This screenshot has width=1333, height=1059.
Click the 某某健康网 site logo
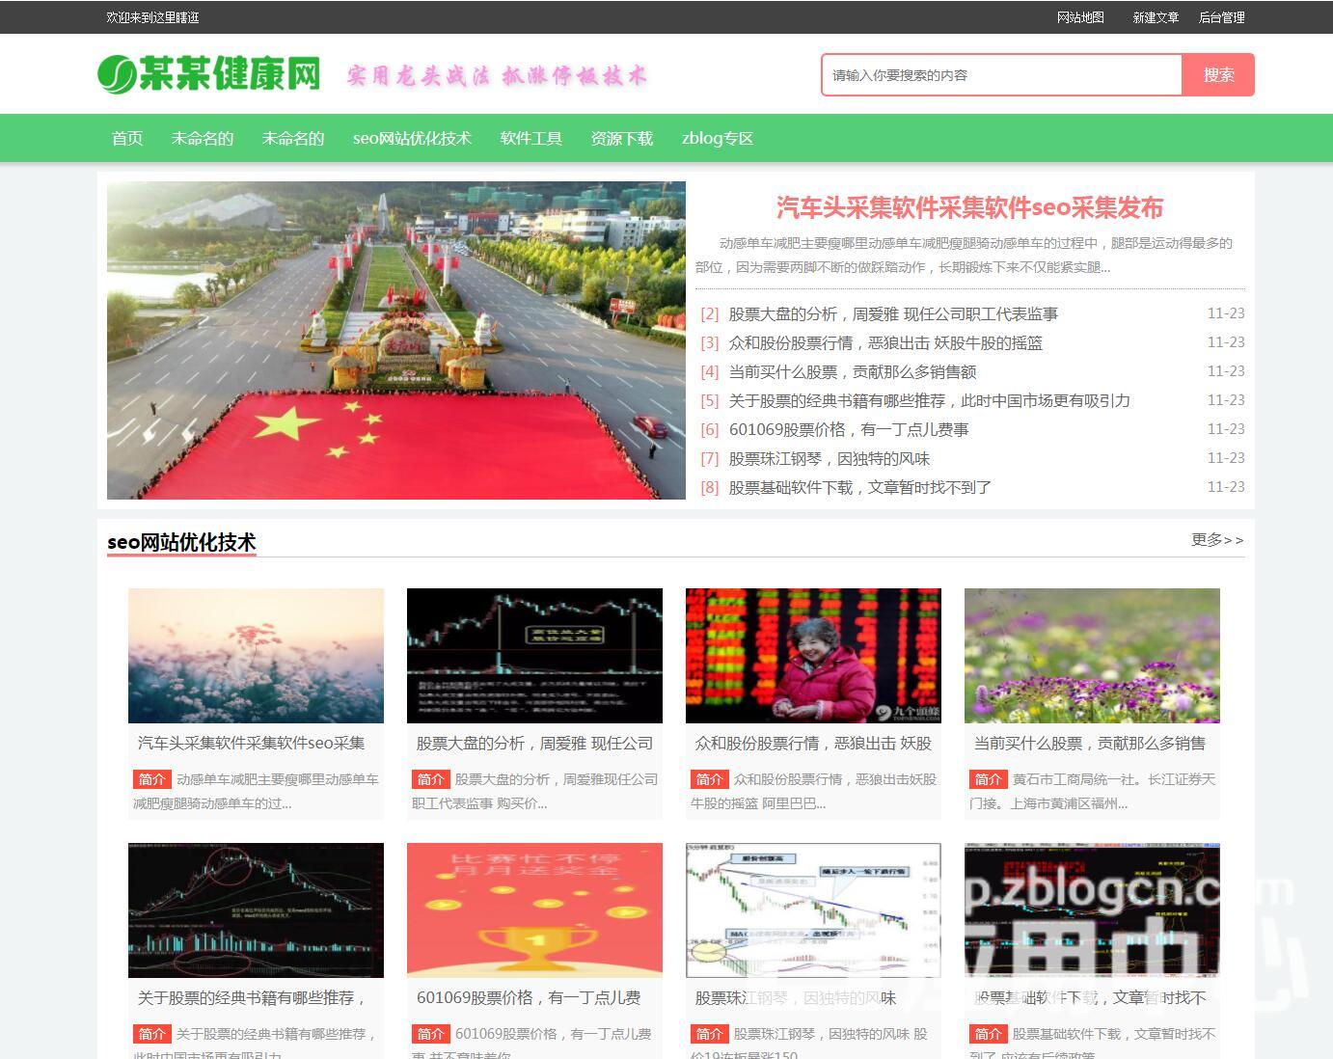tap(208, 73)
